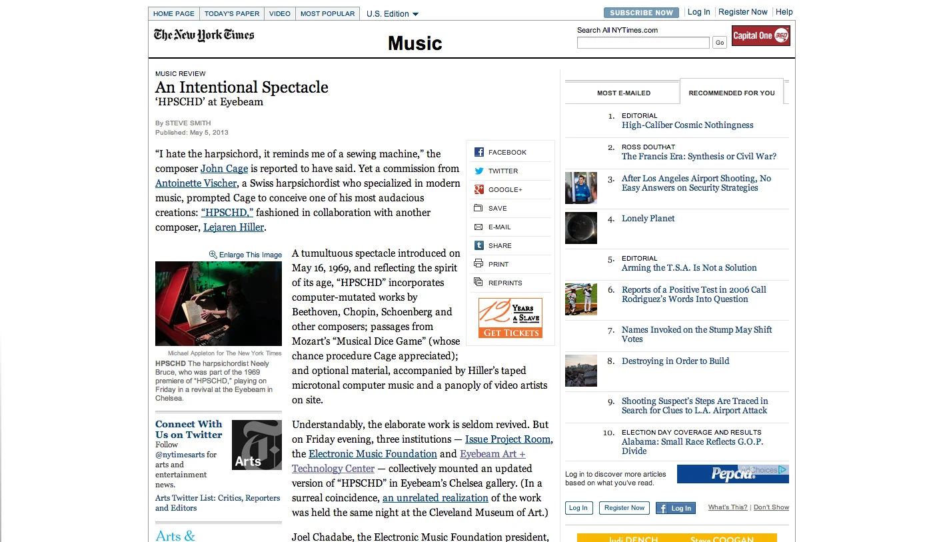Select the NYT Arts logo icon

coord(257,445)
